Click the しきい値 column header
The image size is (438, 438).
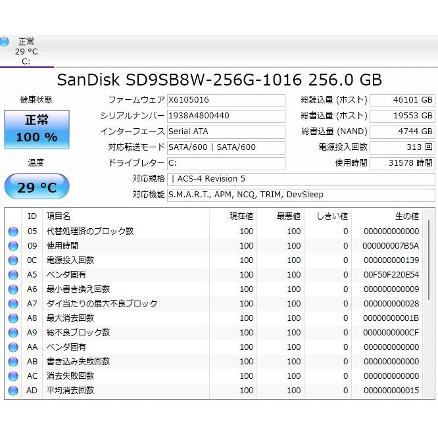point(328,216)
